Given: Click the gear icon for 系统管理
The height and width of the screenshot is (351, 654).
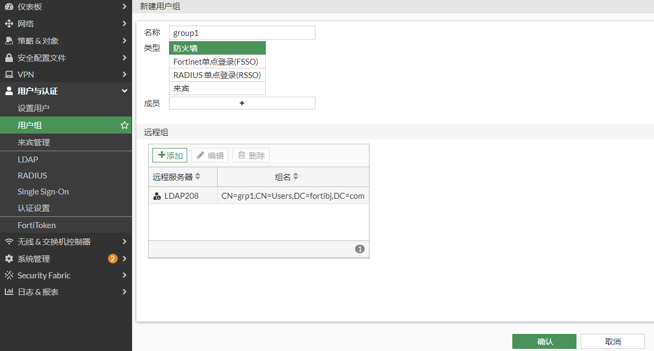Looking at the screenshot, I should [x=9, y=259].
